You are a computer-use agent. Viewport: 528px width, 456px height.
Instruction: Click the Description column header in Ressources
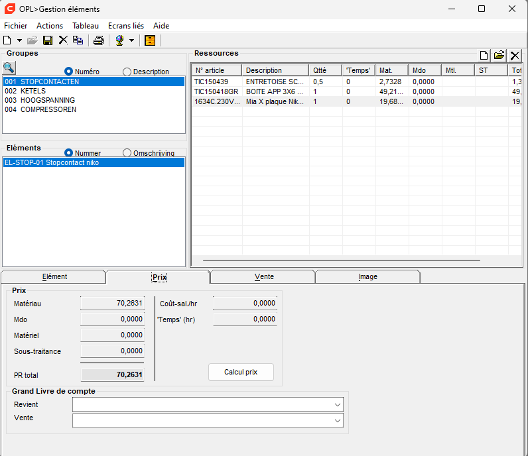(275, 70)
